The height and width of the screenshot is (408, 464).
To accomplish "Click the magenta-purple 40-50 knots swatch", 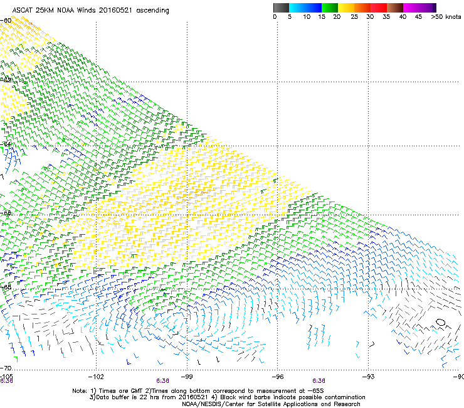I will click(x=419, y=8).
